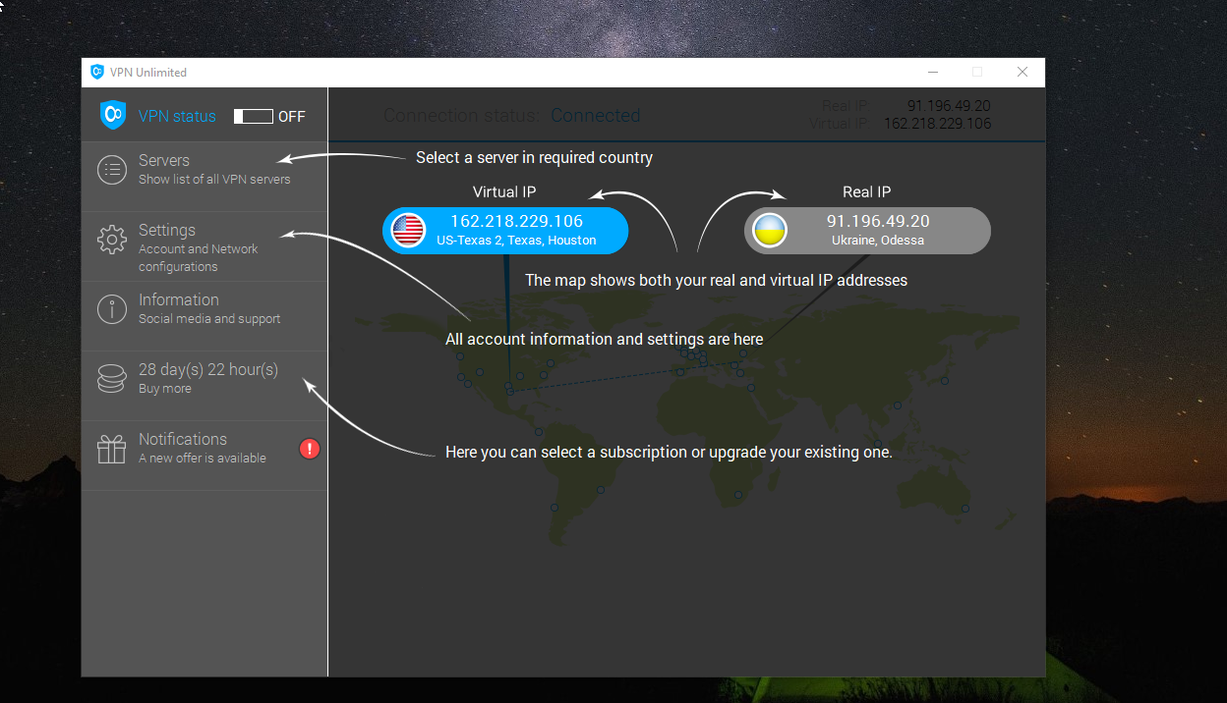
Task: Click the US flag icon
Action: click(x=408, y=231)
